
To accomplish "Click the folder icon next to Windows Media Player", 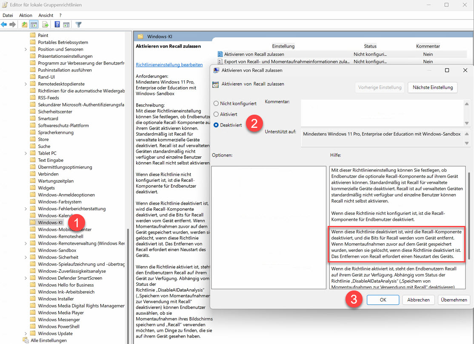I will tap(33, 313).
